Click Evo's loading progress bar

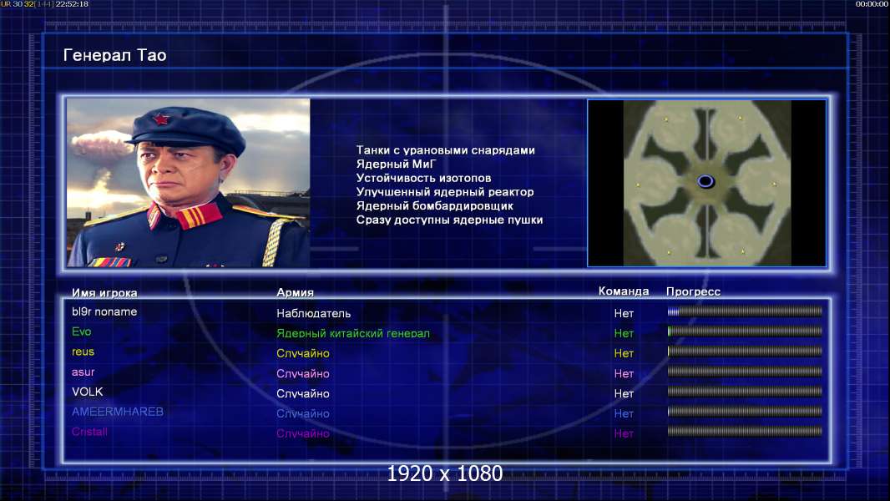click(x=745, y=331)
